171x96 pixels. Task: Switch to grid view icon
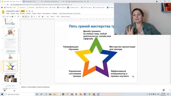[14, 91]
